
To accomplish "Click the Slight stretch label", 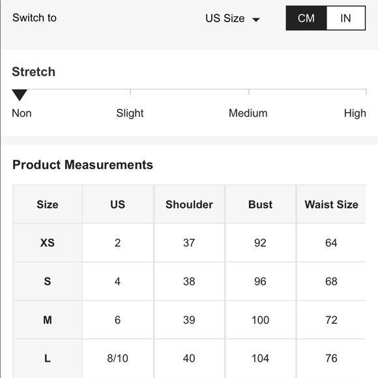I will click(130, 113).
